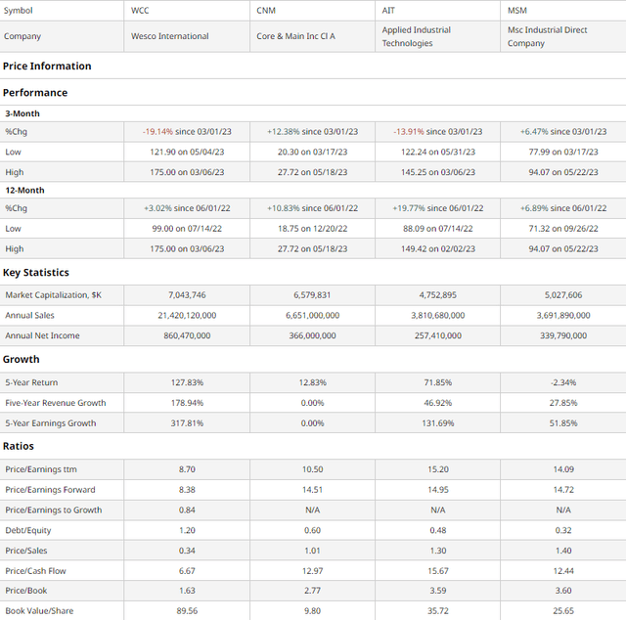Select Wesco International company name
Viewport: 626px width, 620px height.
[x=169, y=36]
